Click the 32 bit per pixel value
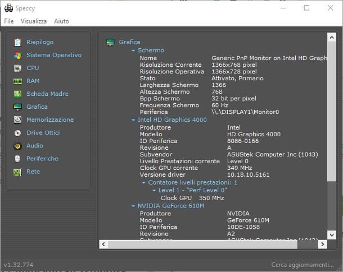Screen dimensions: 343x272 click(234, 99)
